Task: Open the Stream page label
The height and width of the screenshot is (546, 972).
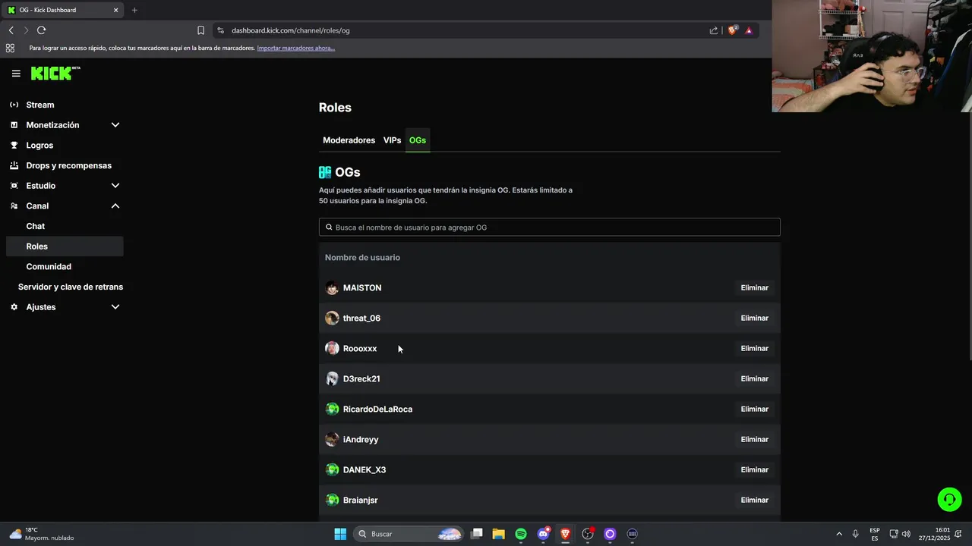Action: (40, 105)
